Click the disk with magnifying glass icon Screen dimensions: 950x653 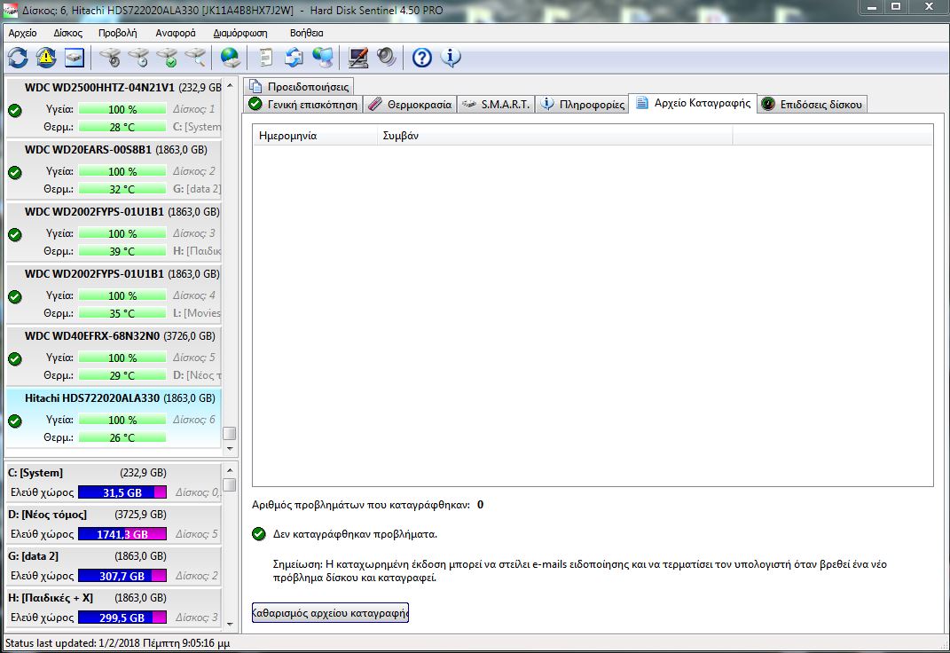click(195, 58)
